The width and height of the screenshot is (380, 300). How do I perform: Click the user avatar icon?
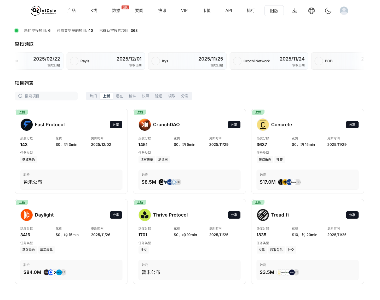[344, 11]
